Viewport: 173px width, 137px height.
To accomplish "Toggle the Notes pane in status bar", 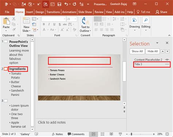I will click(x=57, y=134).
